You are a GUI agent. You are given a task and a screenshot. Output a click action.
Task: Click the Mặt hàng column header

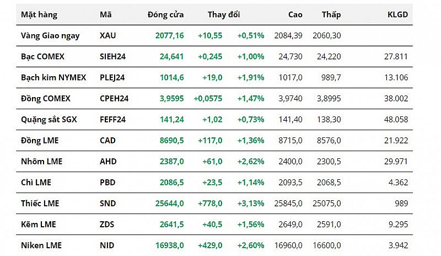(x=39, y=15)
